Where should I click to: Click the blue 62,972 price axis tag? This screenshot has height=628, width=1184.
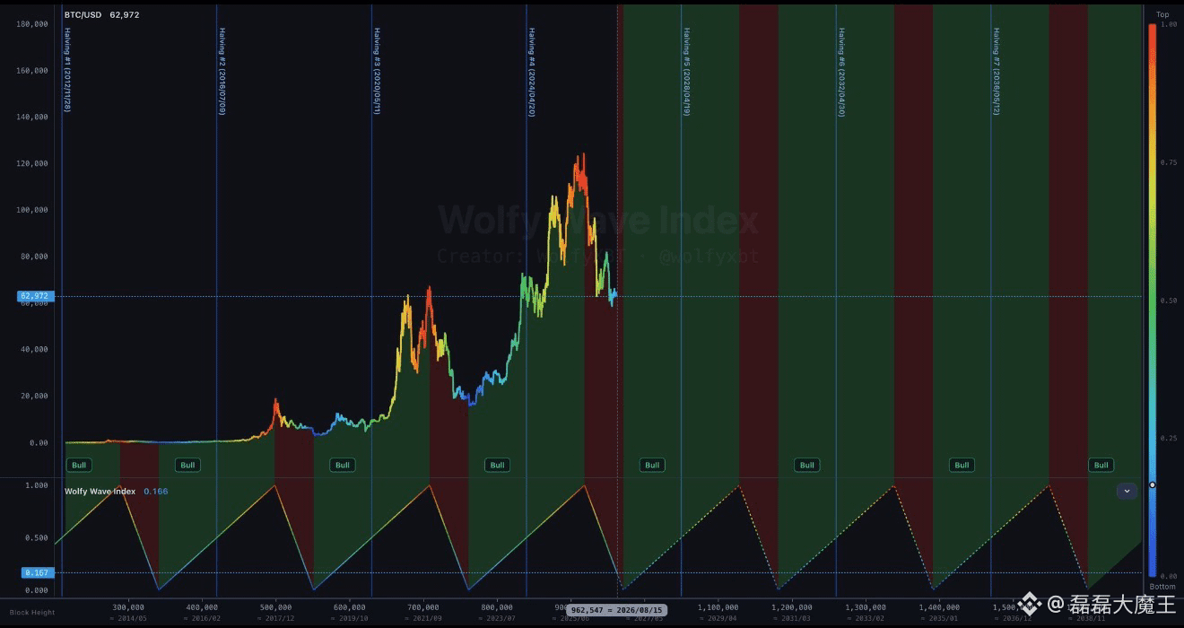click(x=36, y=296)
